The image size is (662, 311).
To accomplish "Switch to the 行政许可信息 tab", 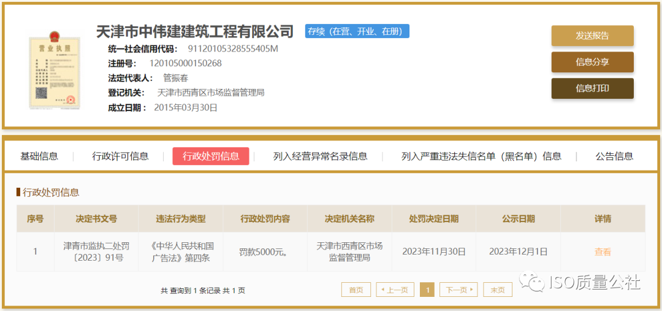I will coord(120,156).
